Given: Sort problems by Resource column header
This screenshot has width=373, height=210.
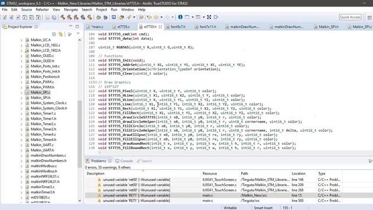Looking at the screenshot, I should (x=220, y=174).
